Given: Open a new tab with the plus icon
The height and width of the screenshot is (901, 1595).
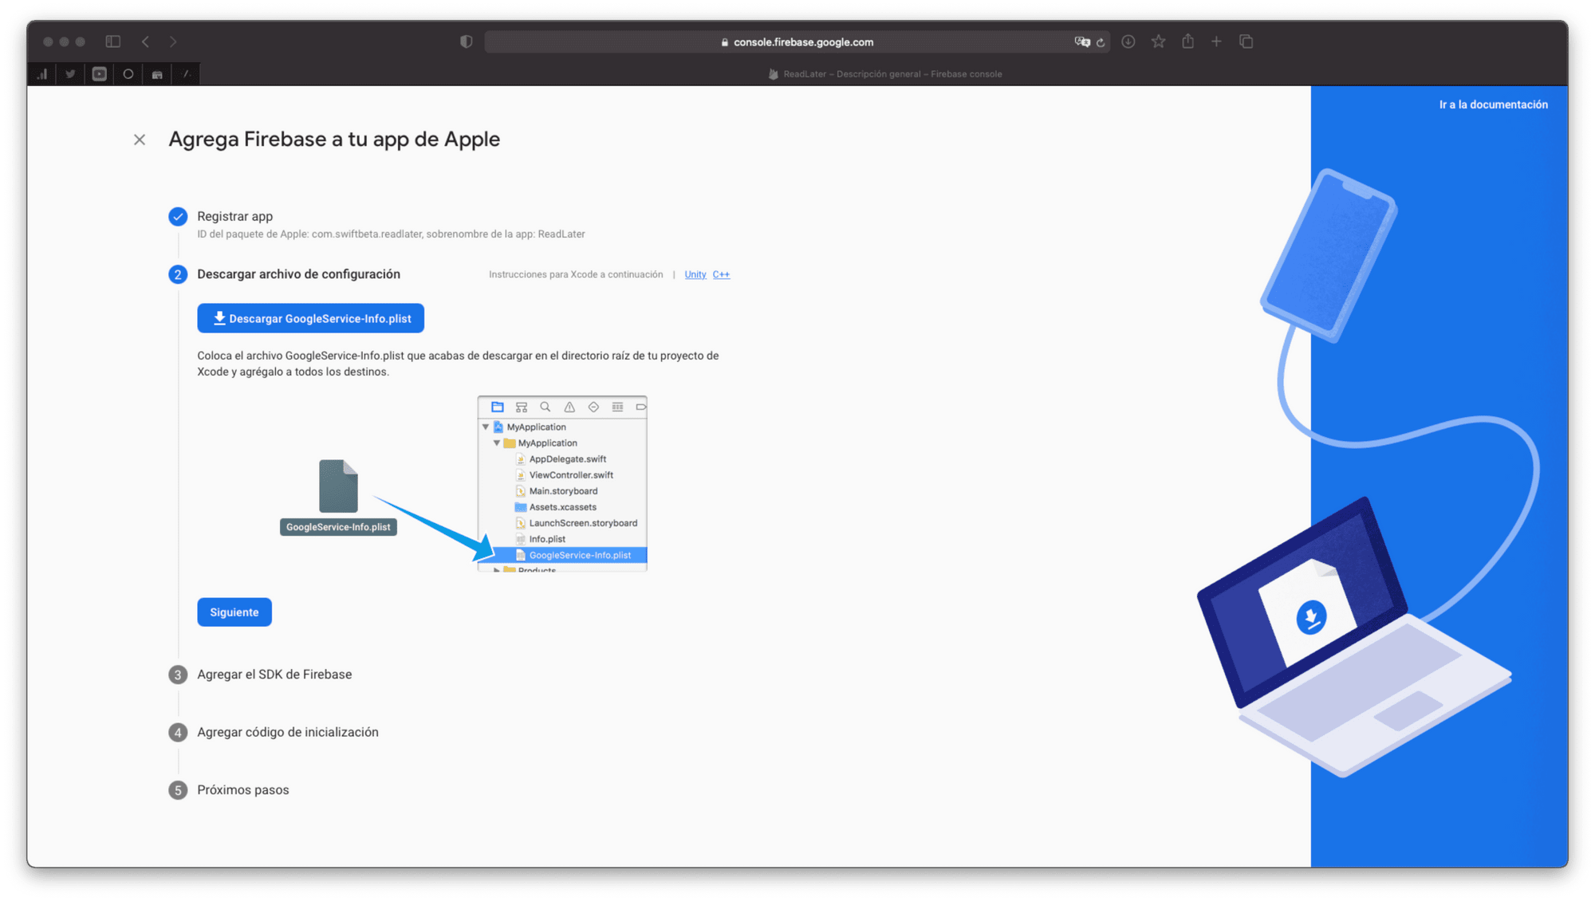Looking at the screenshot, I should click(x=1216, y=41).
